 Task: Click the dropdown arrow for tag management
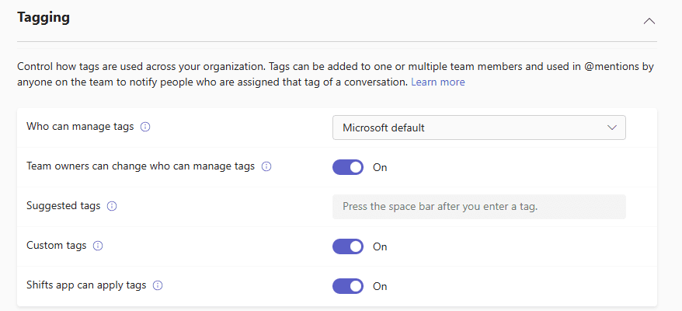tap(612, 128)
